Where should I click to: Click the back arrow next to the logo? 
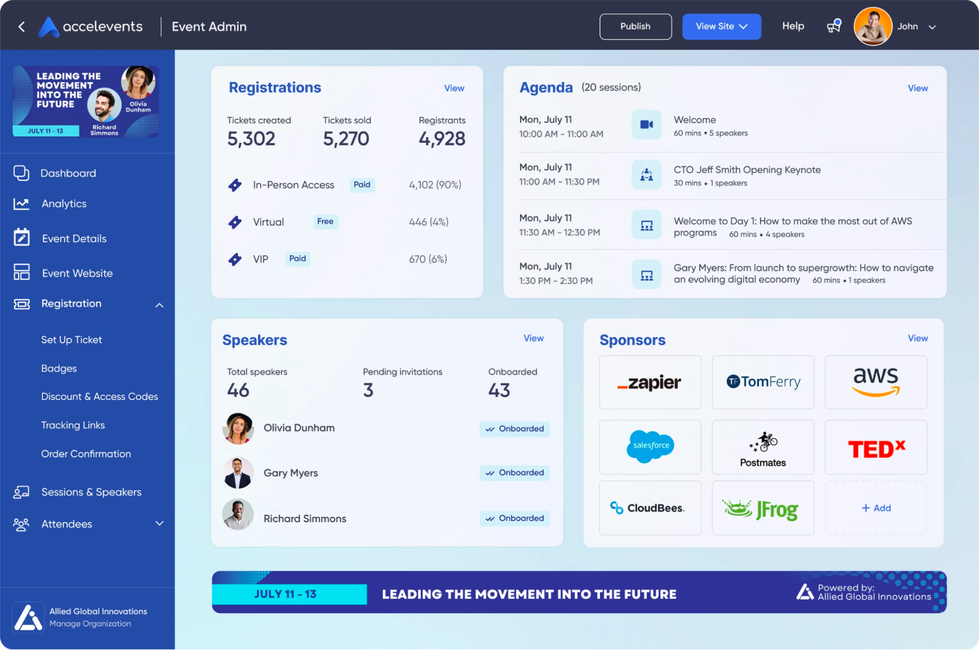pyautogui.click(x=22, y=26)
